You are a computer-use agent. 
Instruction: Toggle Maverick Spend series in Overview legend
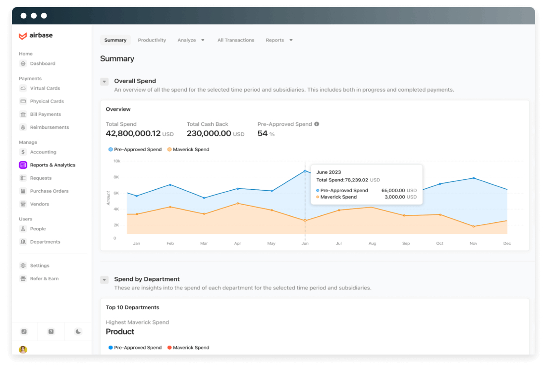(x=188, y=150)
